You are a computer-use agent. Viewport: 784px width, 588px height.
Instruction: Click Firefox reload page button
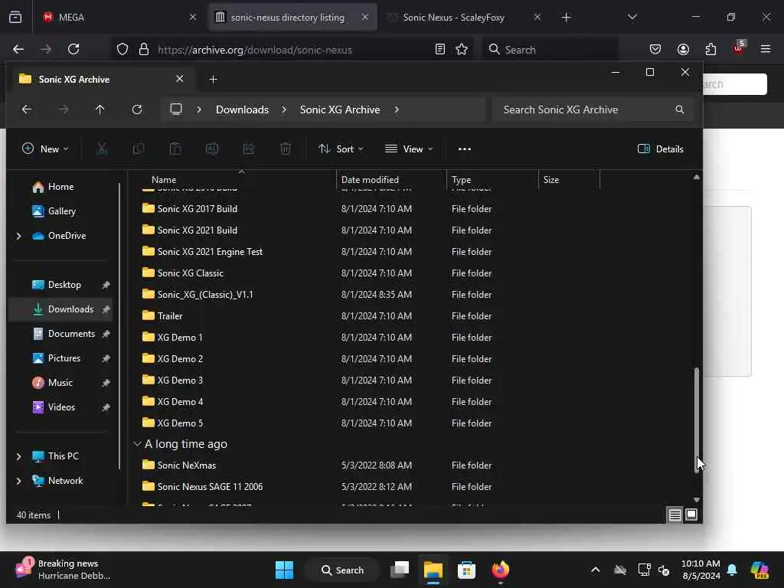click(73, 49)
